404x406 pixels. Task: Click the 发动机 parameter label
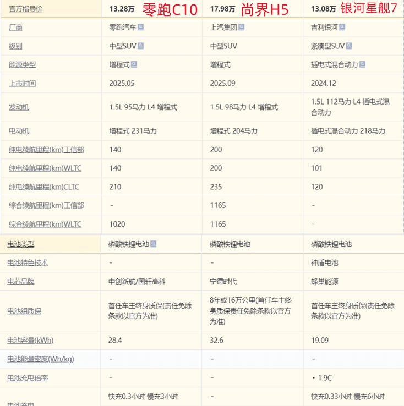(19, 107)
